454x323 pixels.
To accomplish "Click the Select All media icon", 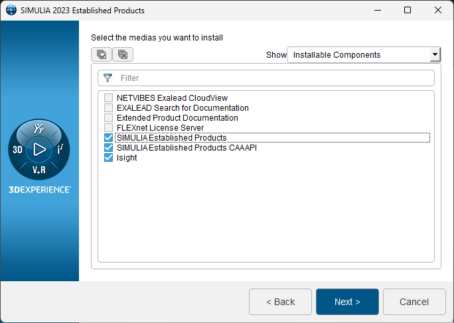I will point(102,54).
